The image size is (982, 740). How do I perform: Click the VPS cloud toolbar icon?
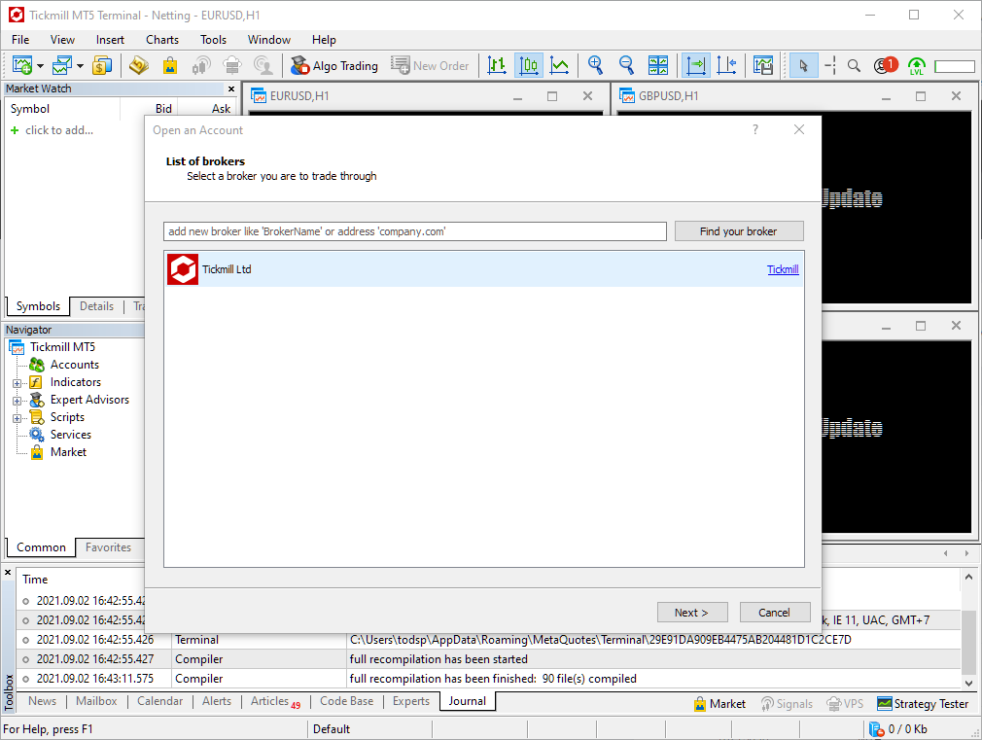point(231,65)
